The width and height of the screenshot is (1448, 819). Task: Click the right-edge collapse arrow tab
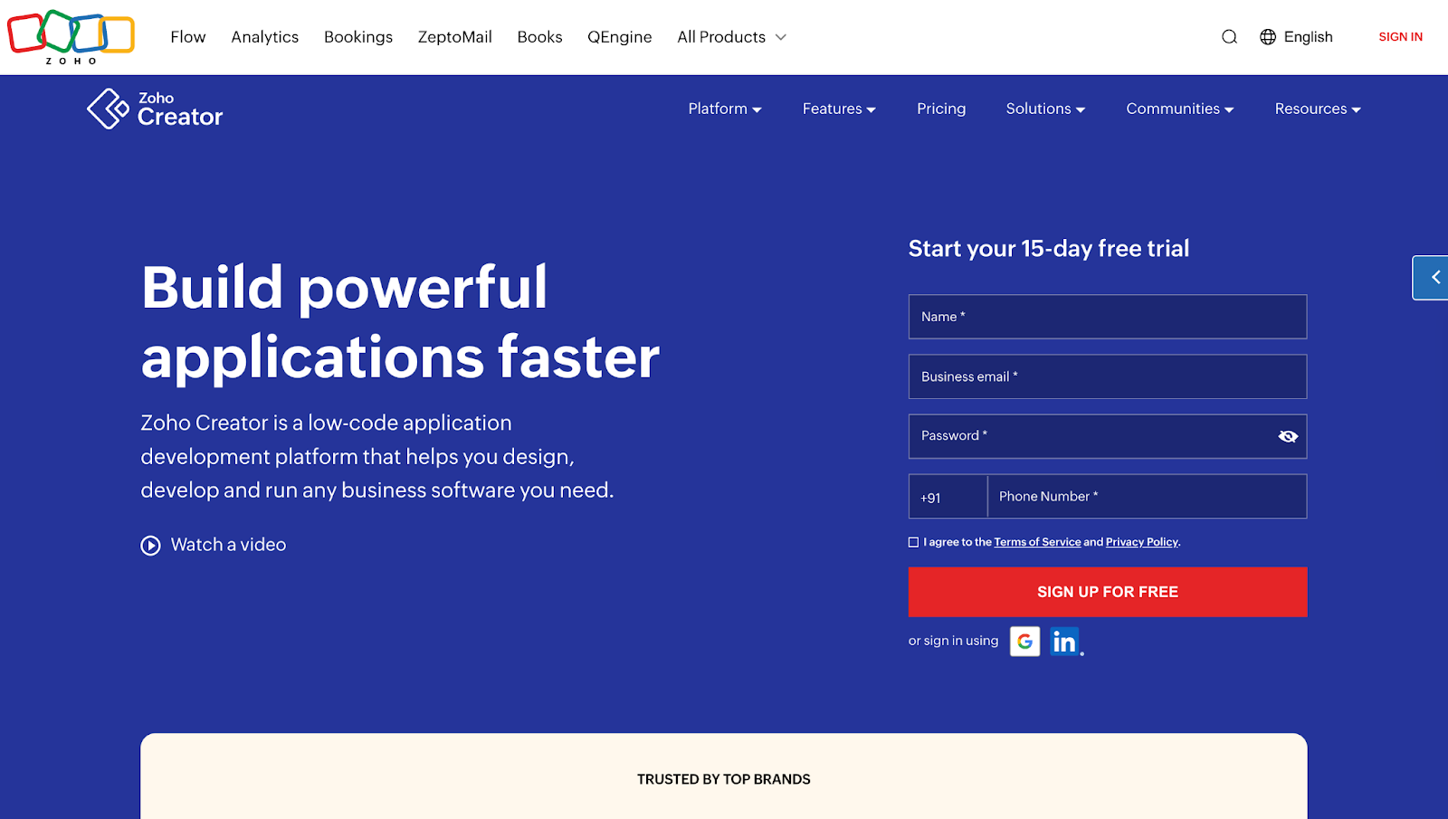[1434, 277]
